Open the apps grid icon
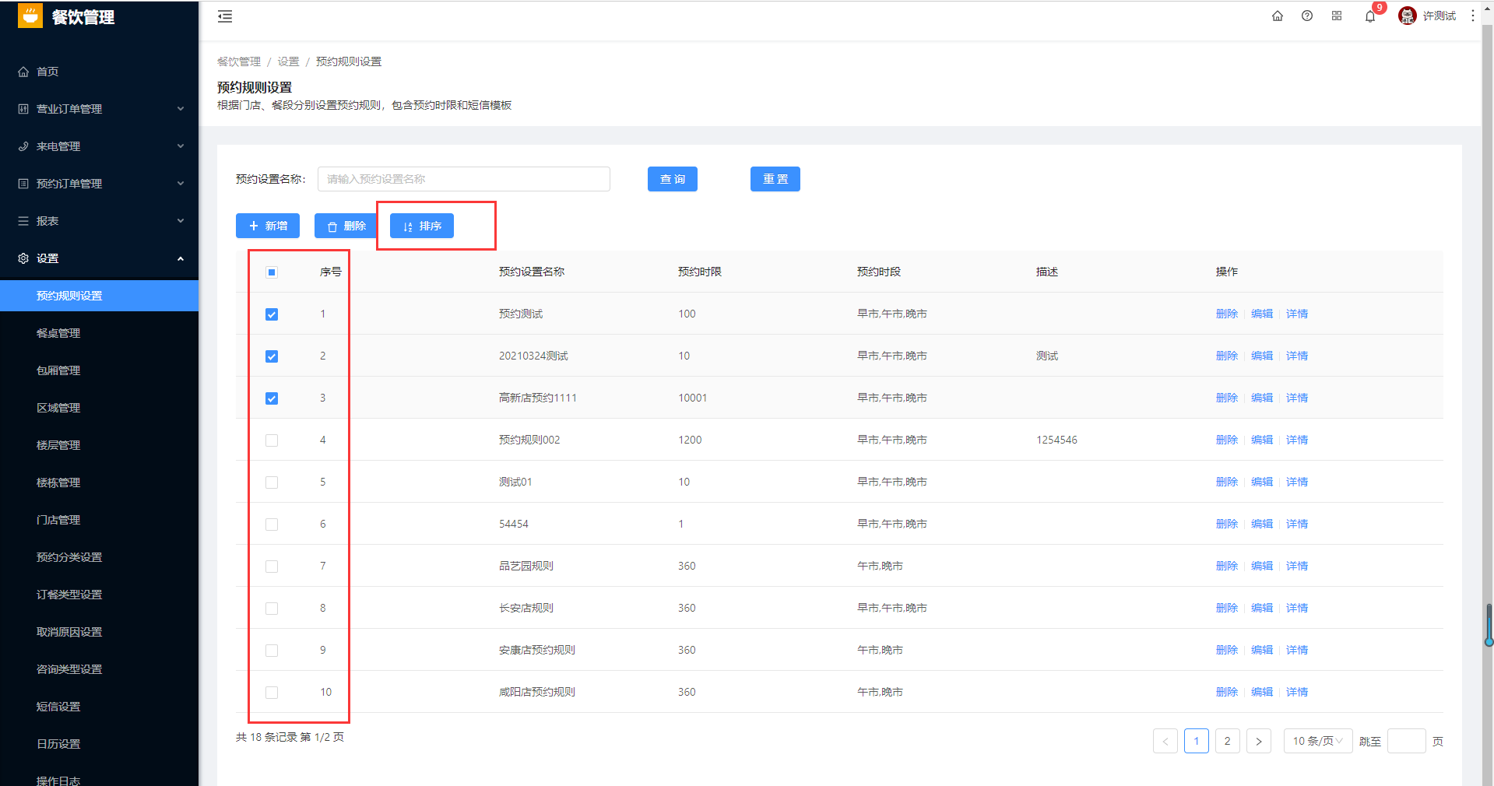Image resolution: width=1494 pixels, height=786 pixels. coord(1337,16)
